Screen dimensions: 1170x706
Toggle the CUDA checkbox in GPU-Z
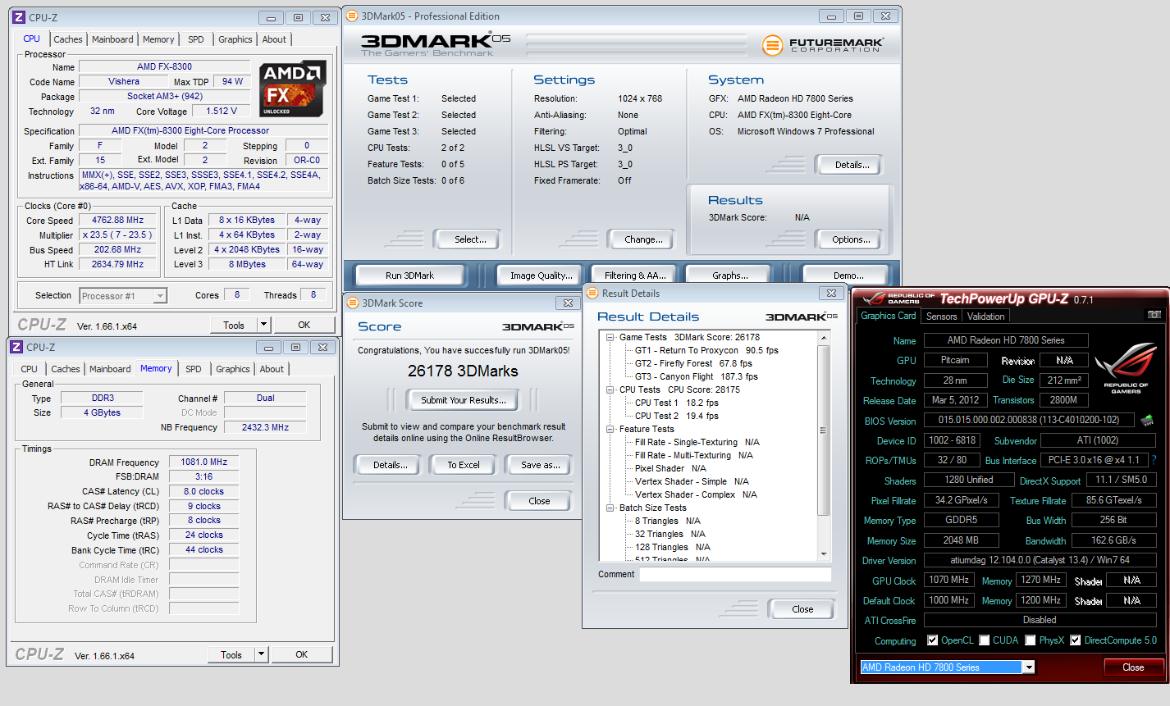985,640
